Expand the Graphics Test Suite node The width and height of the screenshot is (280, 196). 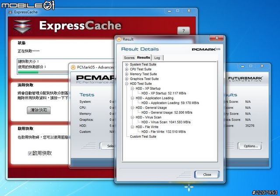(x=126, y=79)
